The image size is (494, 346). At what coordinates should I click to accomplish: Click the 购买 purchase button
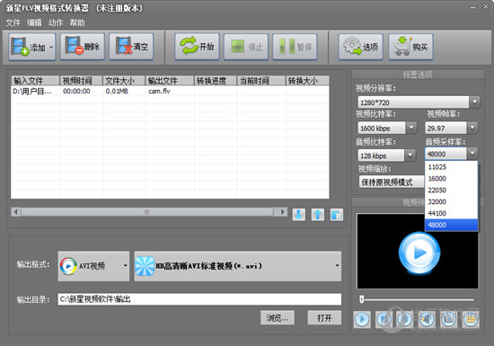410,47
